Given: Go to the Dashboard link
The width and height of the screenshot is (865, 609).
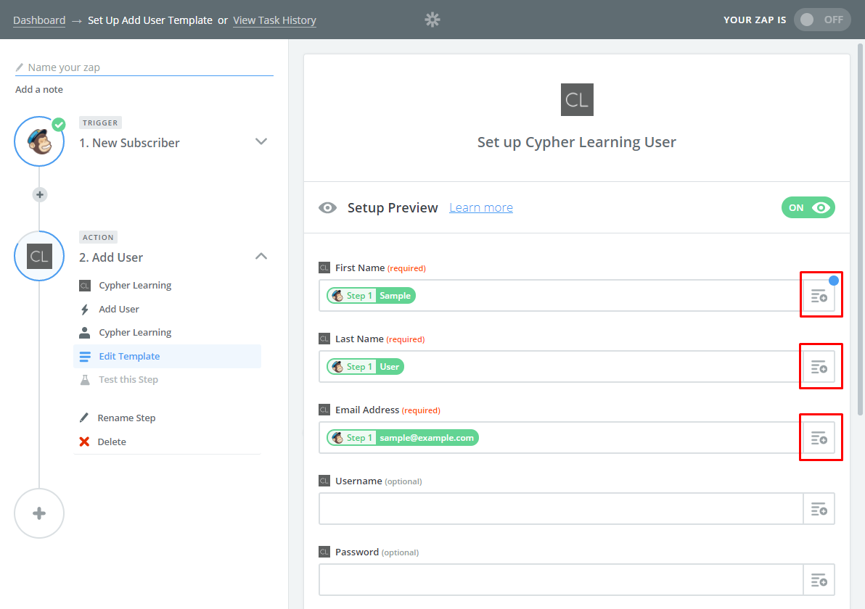Looking at the screenshot, I should (x=39, y=20).
